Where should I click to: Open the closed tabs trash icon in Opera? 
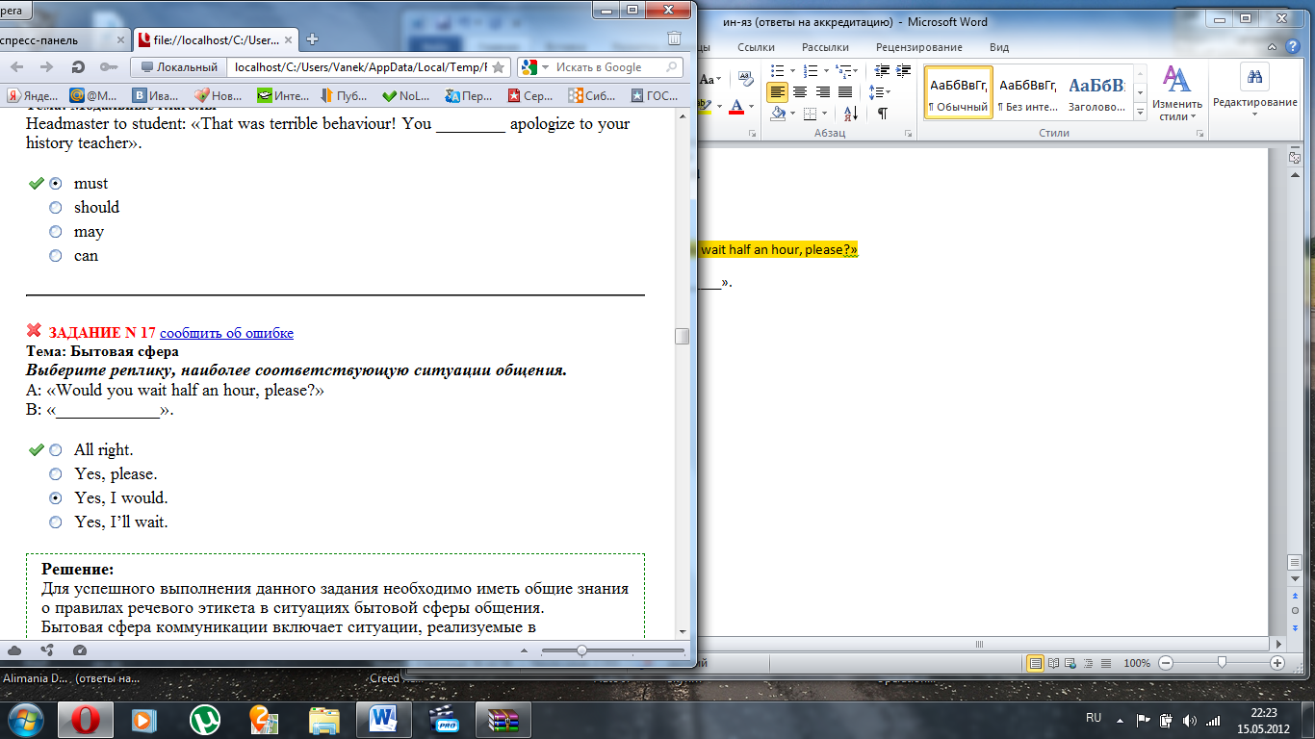(x=674, y=39)
